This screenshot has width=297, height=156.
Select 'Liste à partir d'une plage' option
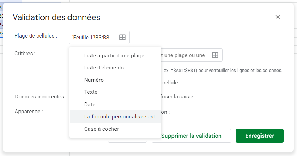115,56
